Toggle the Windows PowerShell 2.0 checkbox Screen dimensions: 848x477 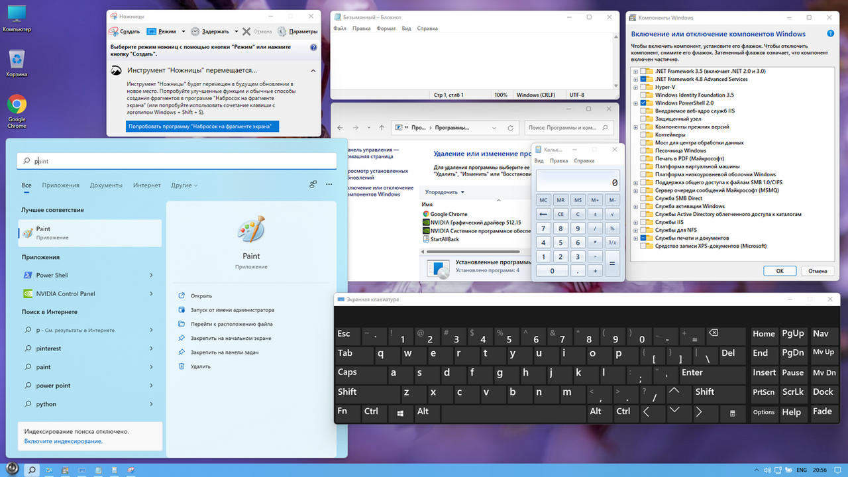click(x=643, y=103)
